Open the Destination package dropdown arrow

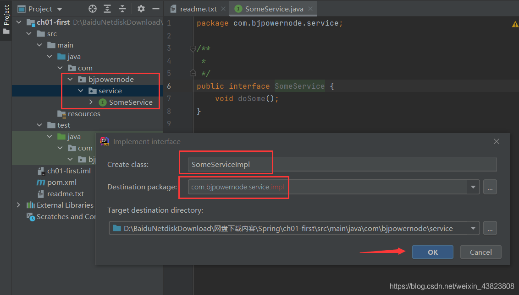473,187
